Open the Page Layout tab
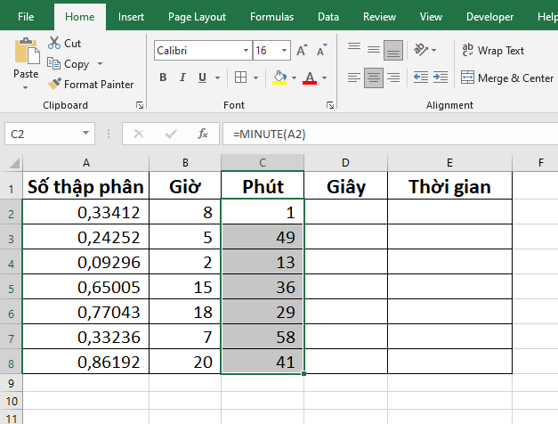 tap(197, 16)
